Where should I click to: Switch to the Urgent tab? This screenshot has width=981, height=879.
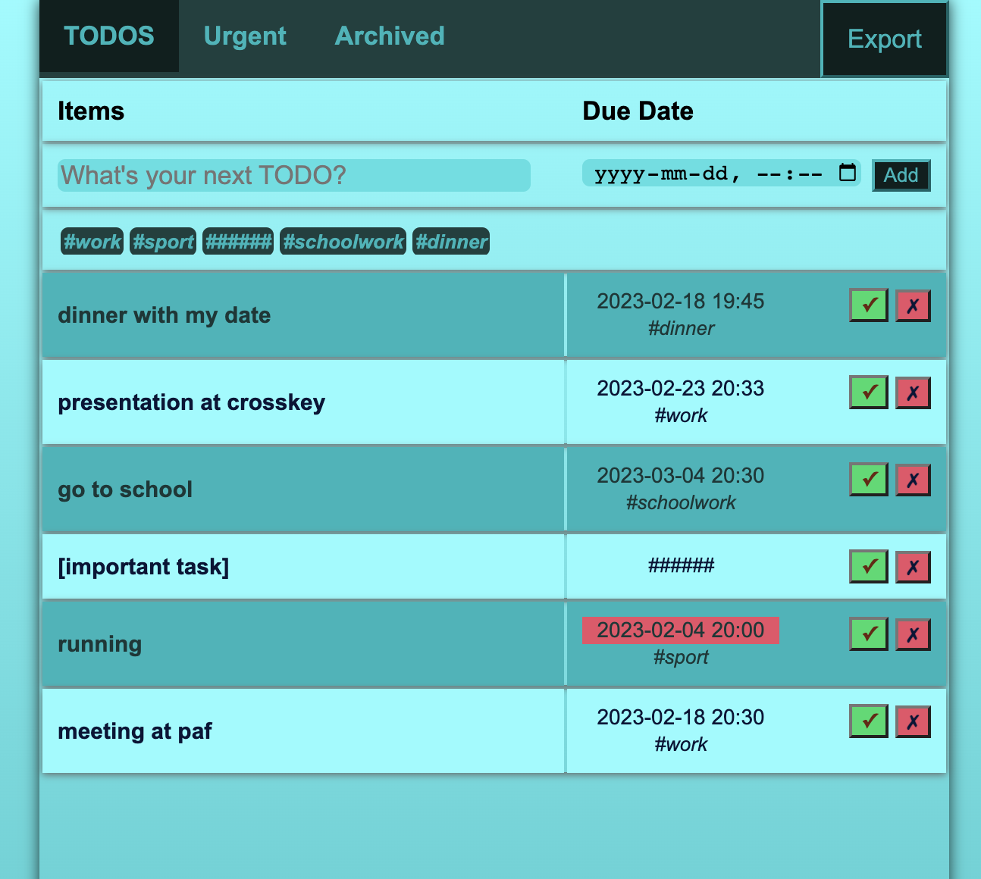click(245, 36)
